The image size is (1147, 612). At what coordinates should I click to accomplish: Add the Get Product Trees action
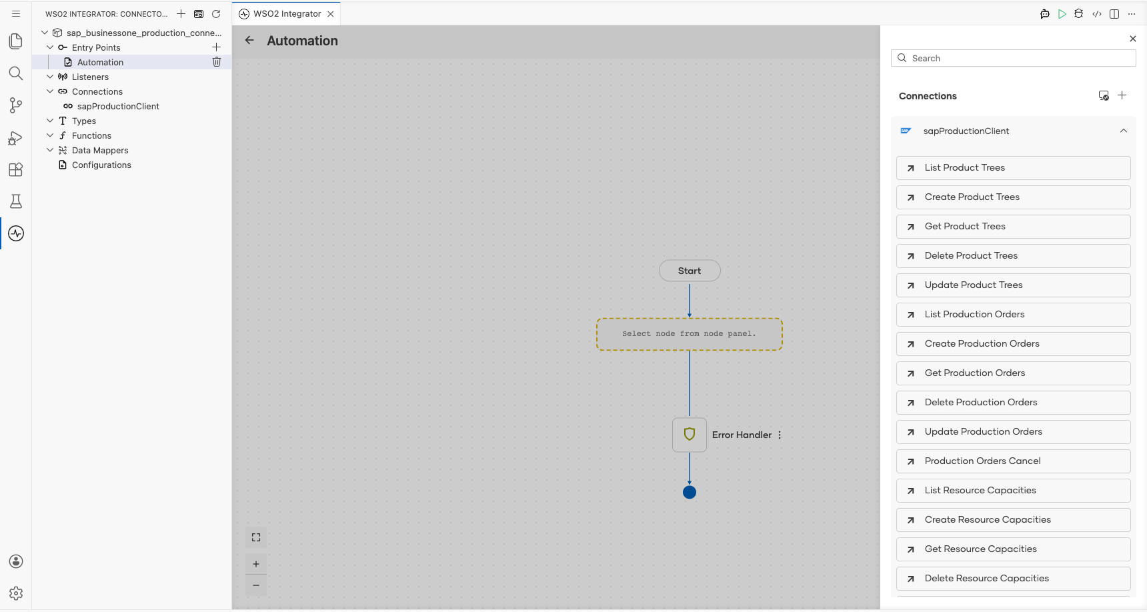click(x=1014, y=227)
